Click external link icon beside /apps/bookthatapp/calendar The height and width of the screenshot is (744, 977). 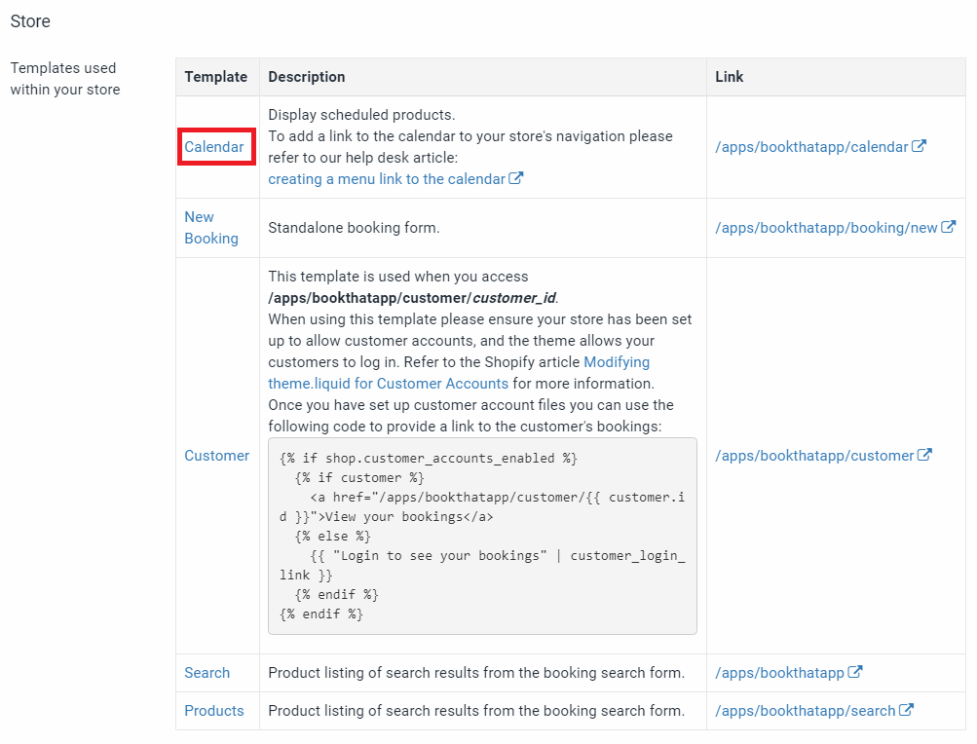click(x=920, y=146)
